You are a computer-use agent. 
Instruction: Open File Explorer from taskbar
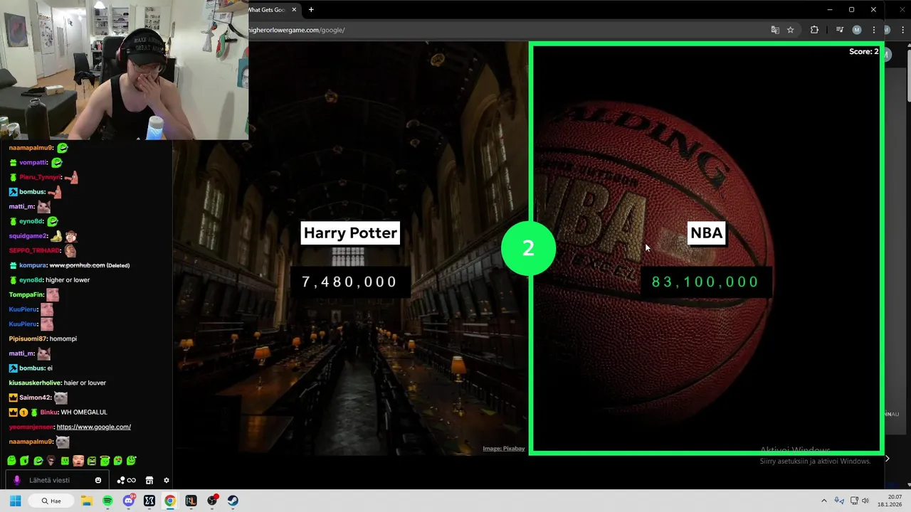(87, 501)
